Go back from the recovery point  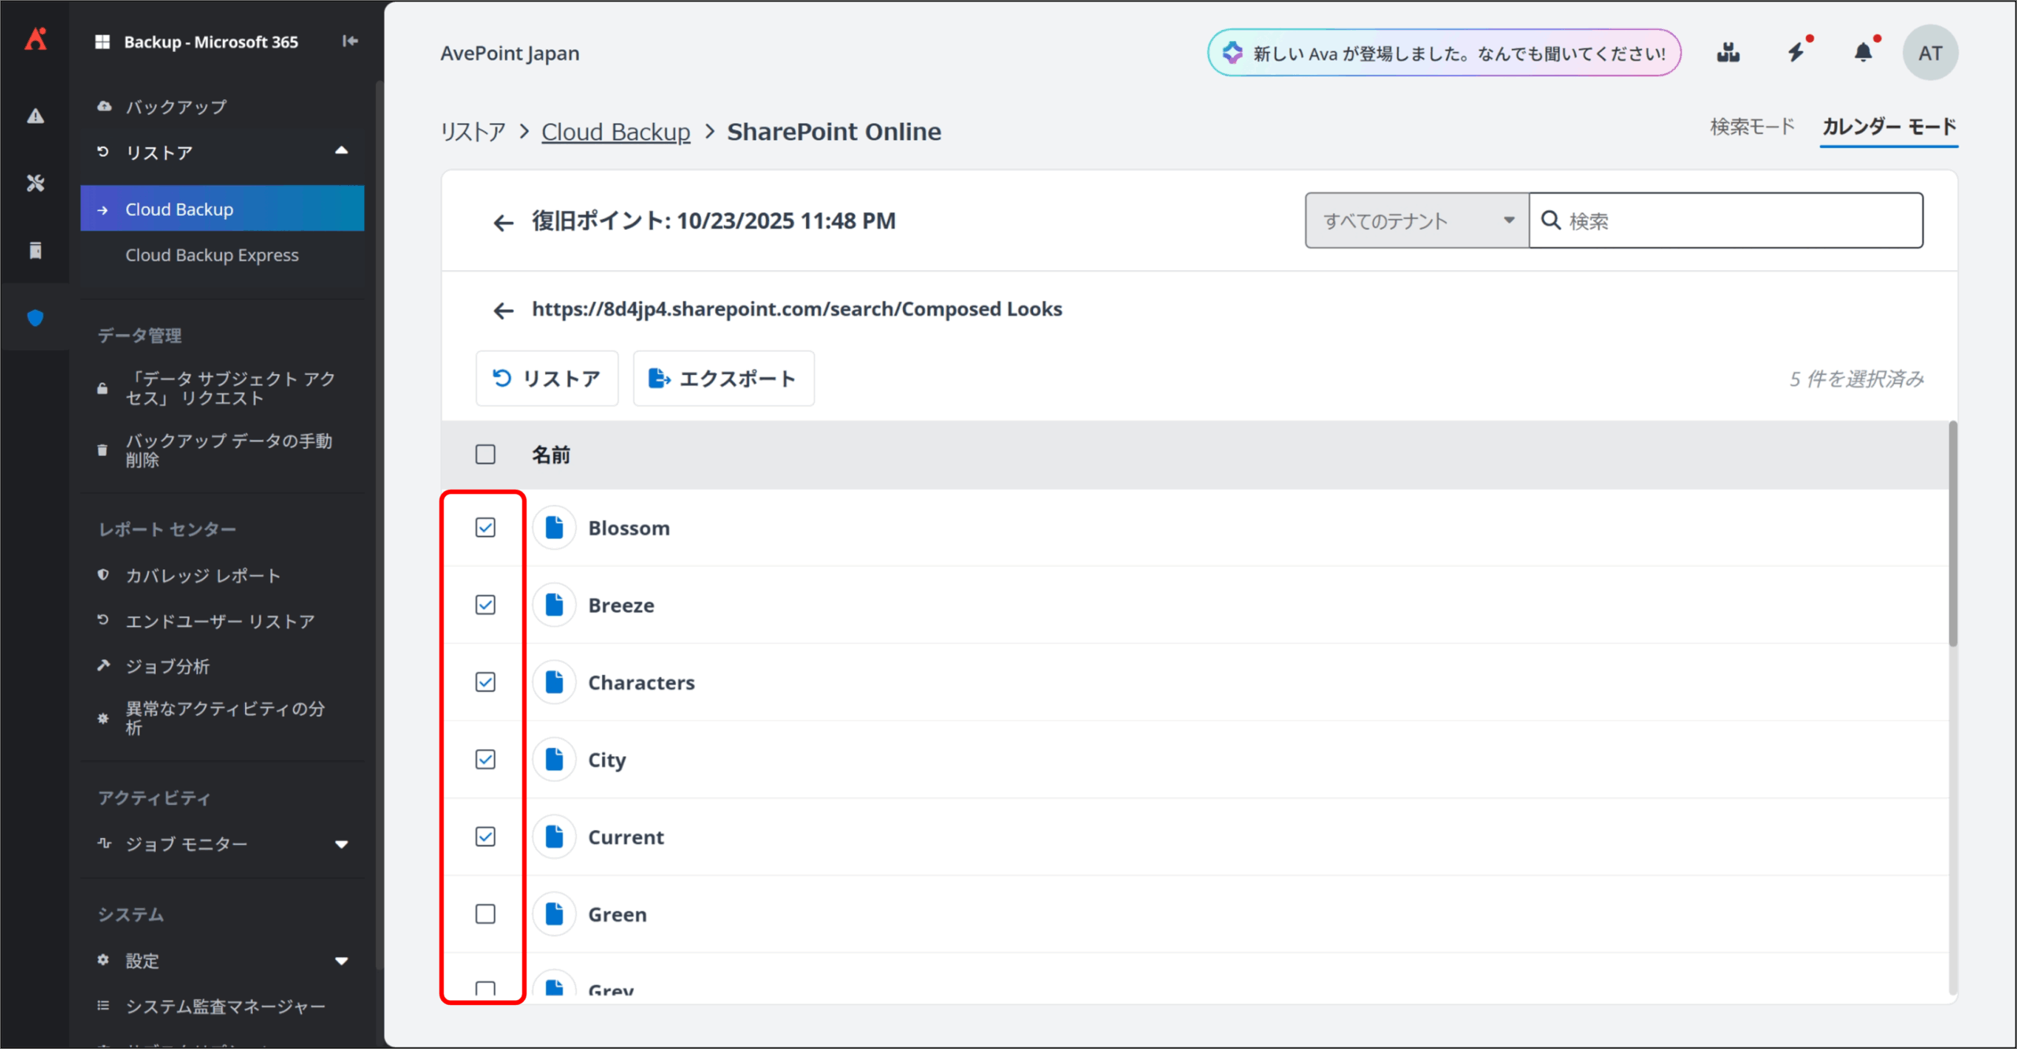coord(503,223)
